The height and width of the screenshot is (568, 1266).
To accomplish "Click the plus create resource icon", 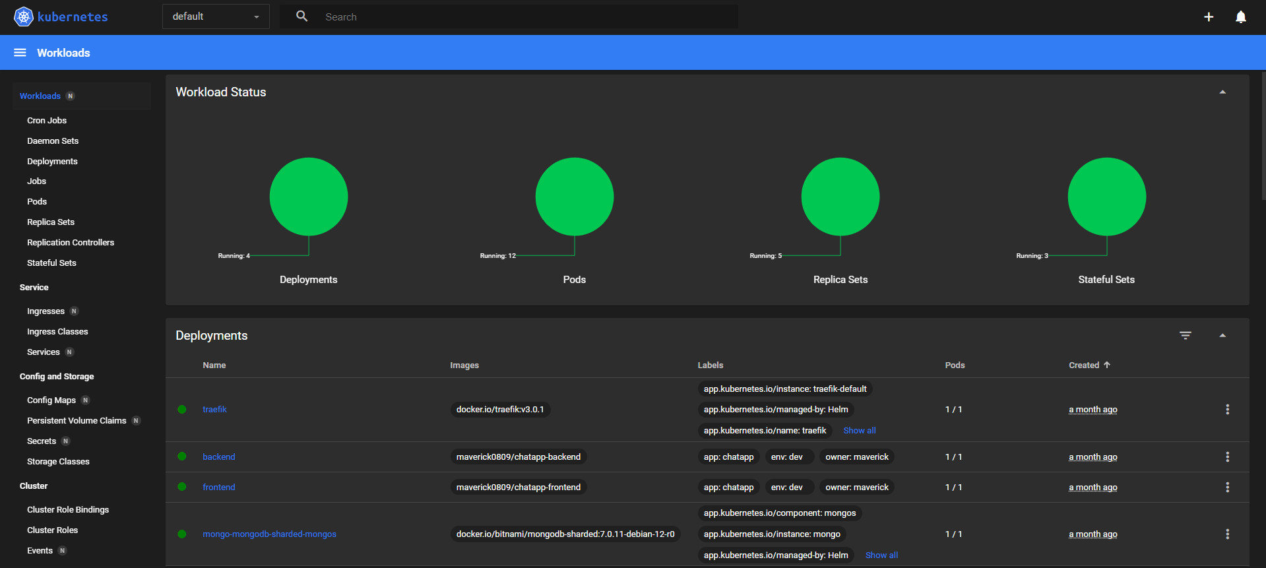I will [1209, 16].
